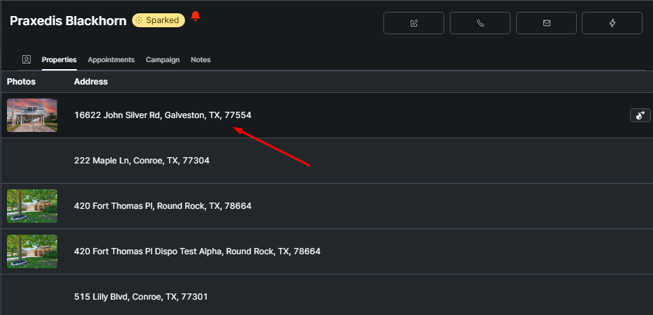Click the 420 Fort Thomas Pl Round Rock thumbnail
653x315 pixels.
(x=32, y=206)
